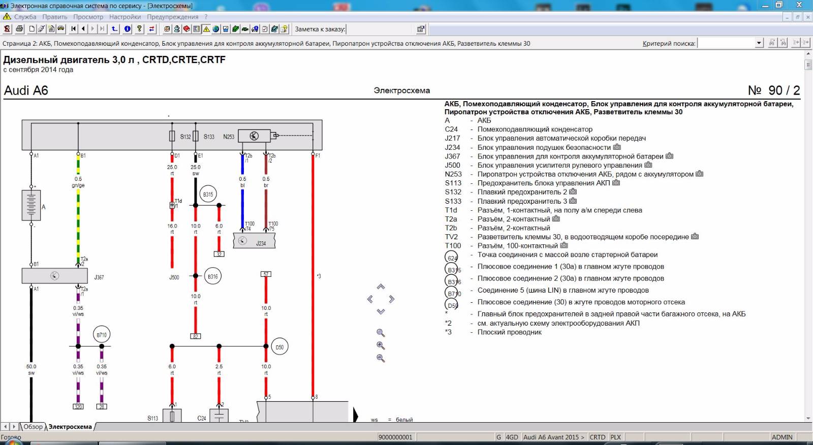Click the yellow question mark help icon
813x445 pixels.
[x=139, y=29]
